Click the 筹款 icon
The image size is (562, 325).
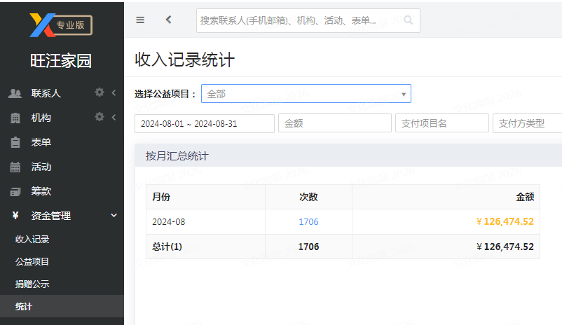pos(15,192)
